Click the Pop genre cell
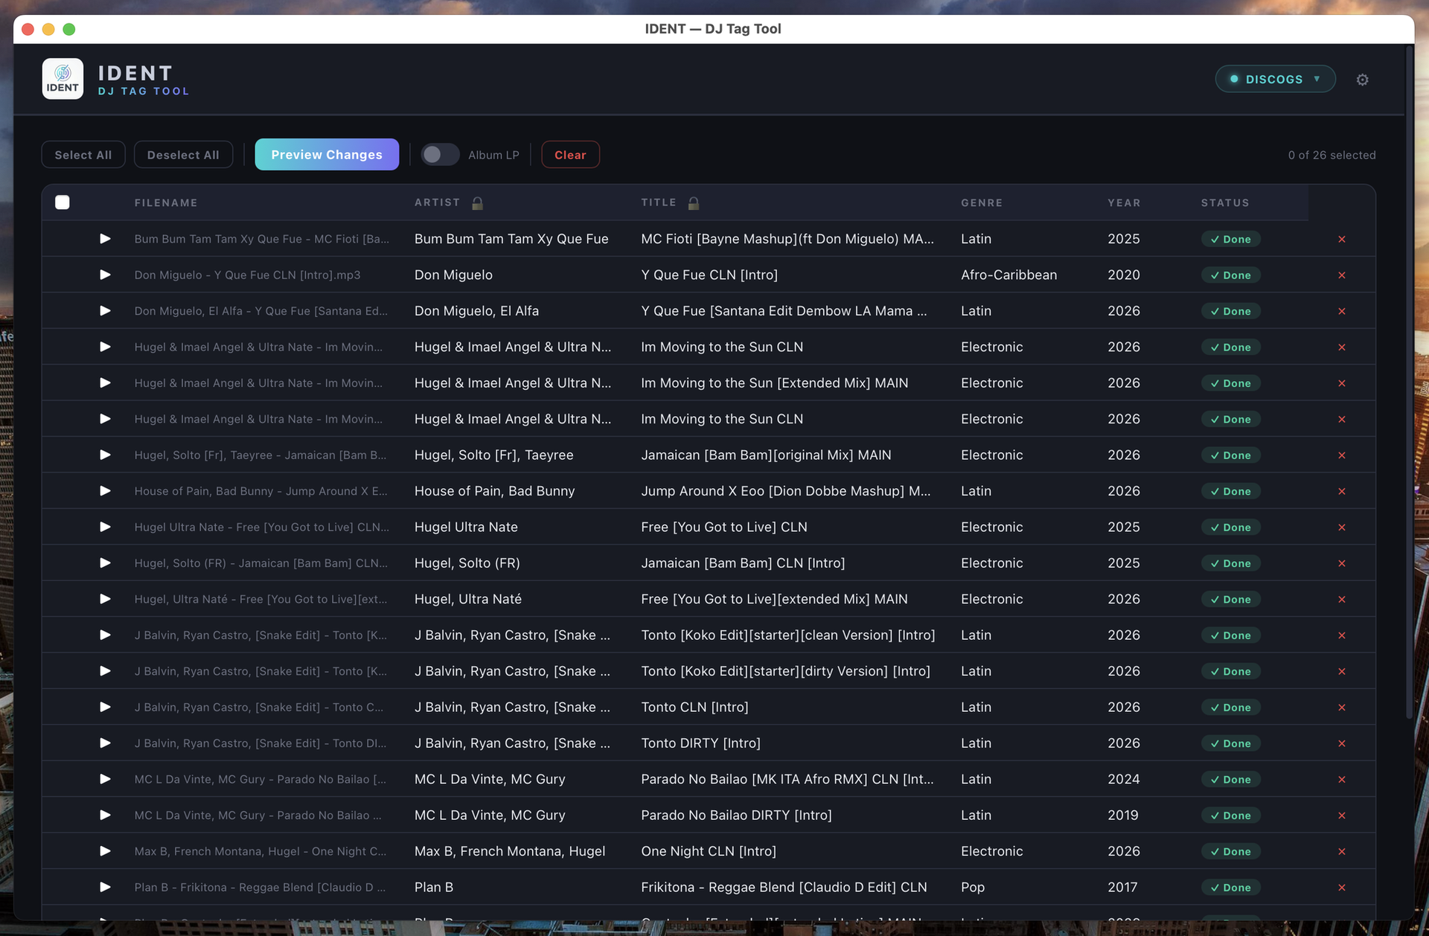This screenshot has height=936, width=1429. (973, 887)
